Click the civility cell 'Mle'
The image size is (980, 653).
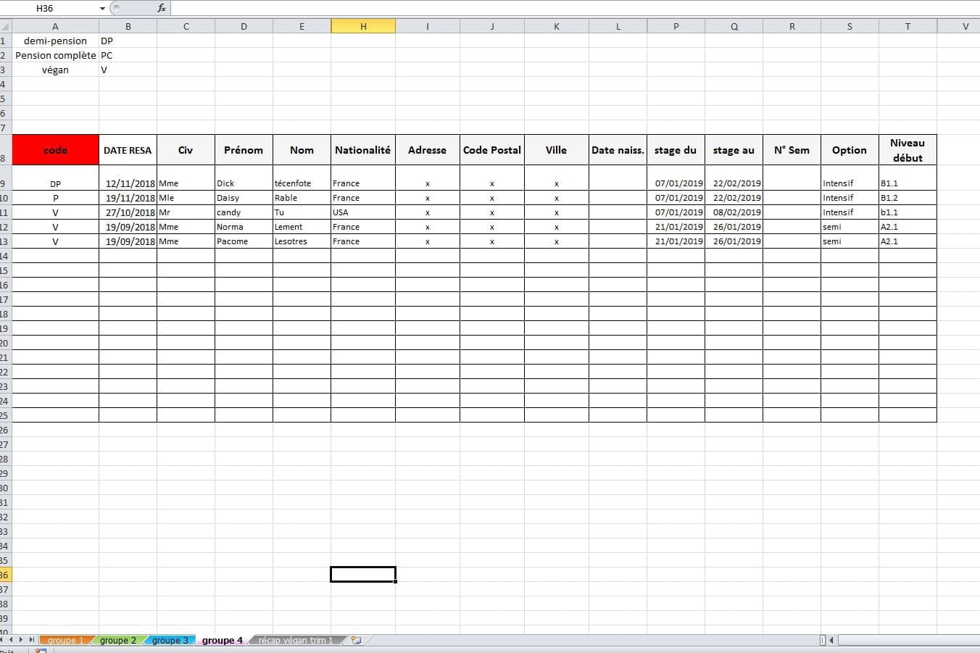pyautogui.click(x=186, y=198)
